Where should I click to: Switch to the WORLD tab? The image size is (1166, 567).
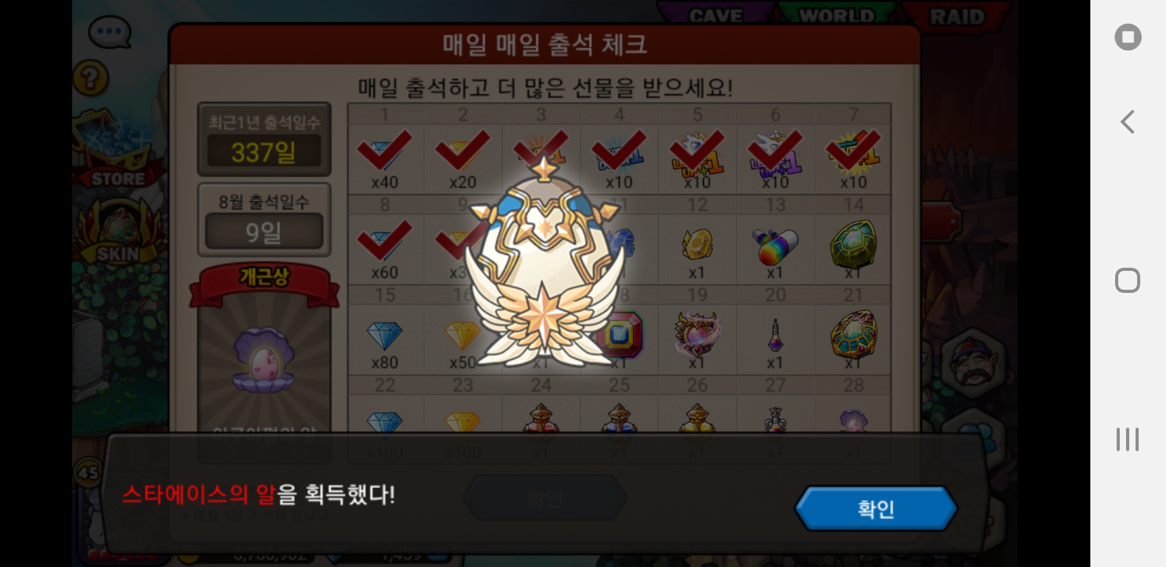836,15
